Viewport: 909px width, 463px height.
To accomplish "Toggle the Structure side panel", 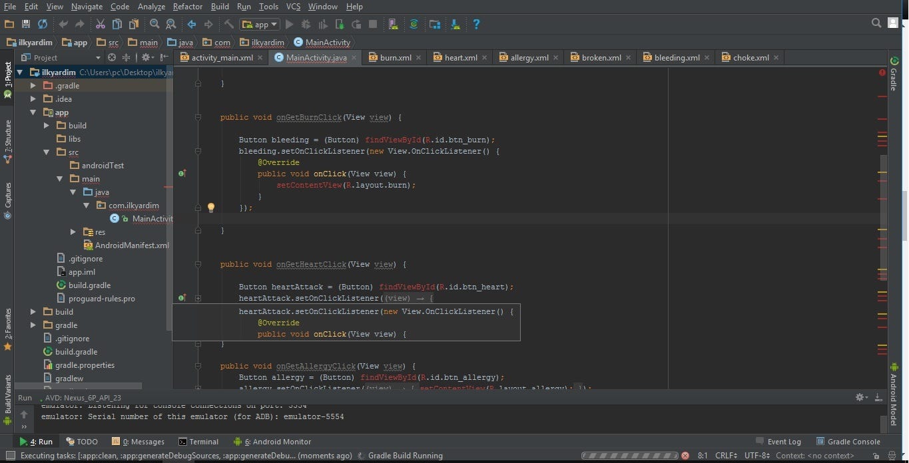I will tap(8, 141).
